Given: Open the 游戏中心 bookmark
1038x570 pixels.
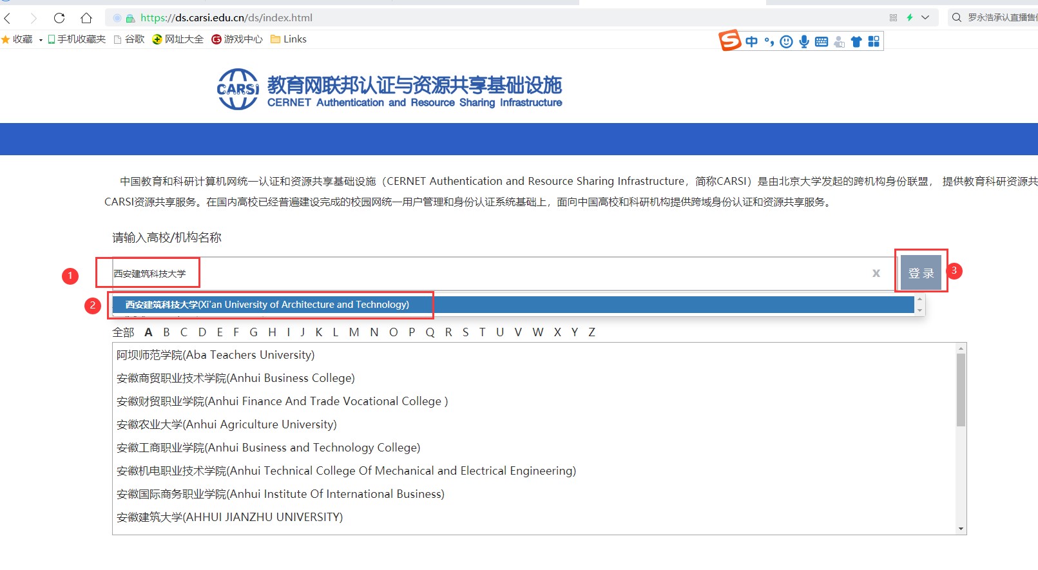Looking at the screenshot, I should tap(237, 39).
